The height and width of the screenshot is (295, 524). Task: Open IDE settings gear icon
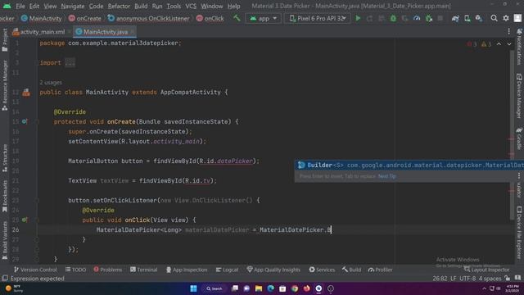pyautogui.click(x=506, y=18)
